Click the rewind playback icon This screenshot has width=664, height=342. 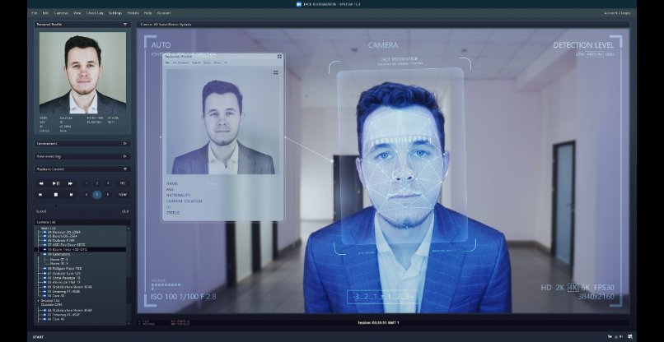(x=41, y=183)
